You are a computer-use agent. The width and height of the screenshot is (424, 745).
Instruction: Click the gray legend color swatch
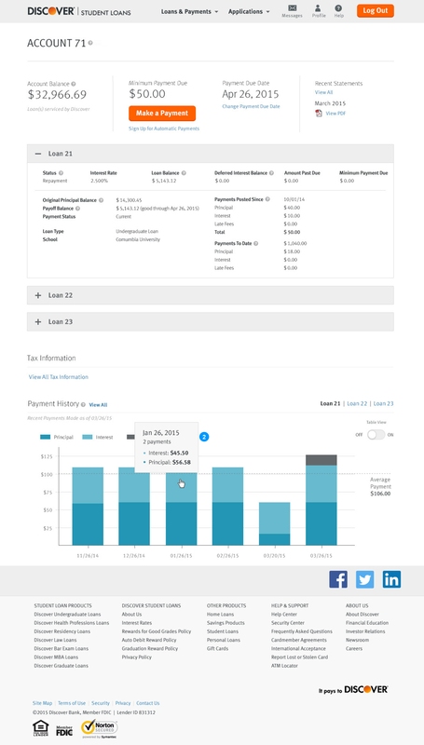[130, 437]
